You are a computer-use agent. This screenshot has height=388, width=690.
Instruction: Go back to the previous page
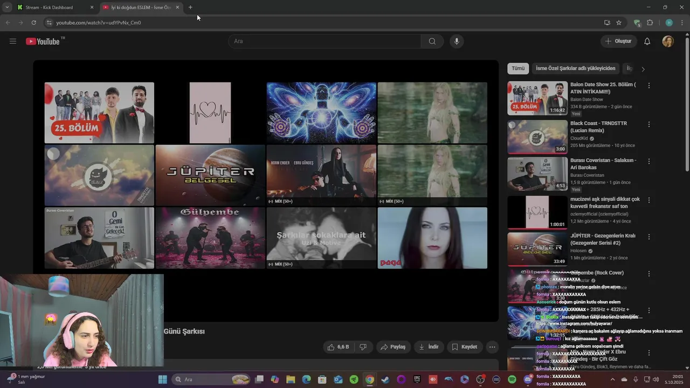[x=8, y=23]
